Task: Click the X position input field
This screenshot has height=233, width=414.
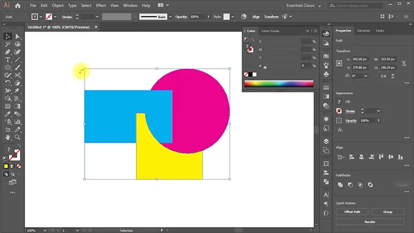Action: pyautogui.click(x=360, y=59)
